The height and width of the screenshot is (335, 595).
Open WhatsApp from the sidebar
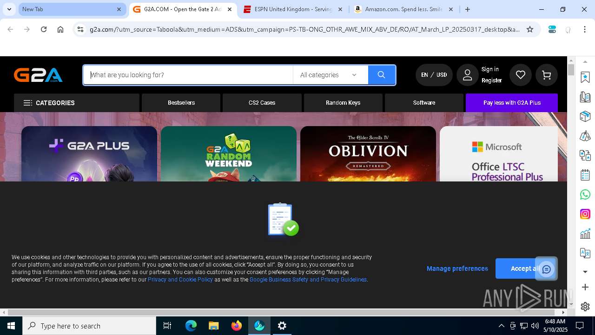pos(585,194)
